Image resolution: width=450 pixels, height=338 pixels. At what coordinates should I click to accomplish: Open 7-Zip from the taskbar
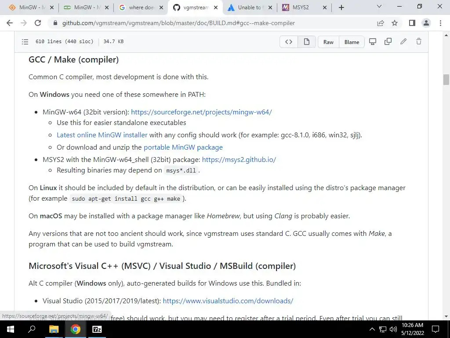pos(97,329)
